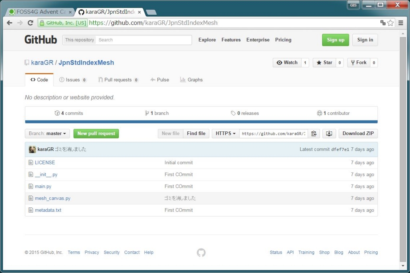Click the GitHub logo in the header

[x=40, y=40]
